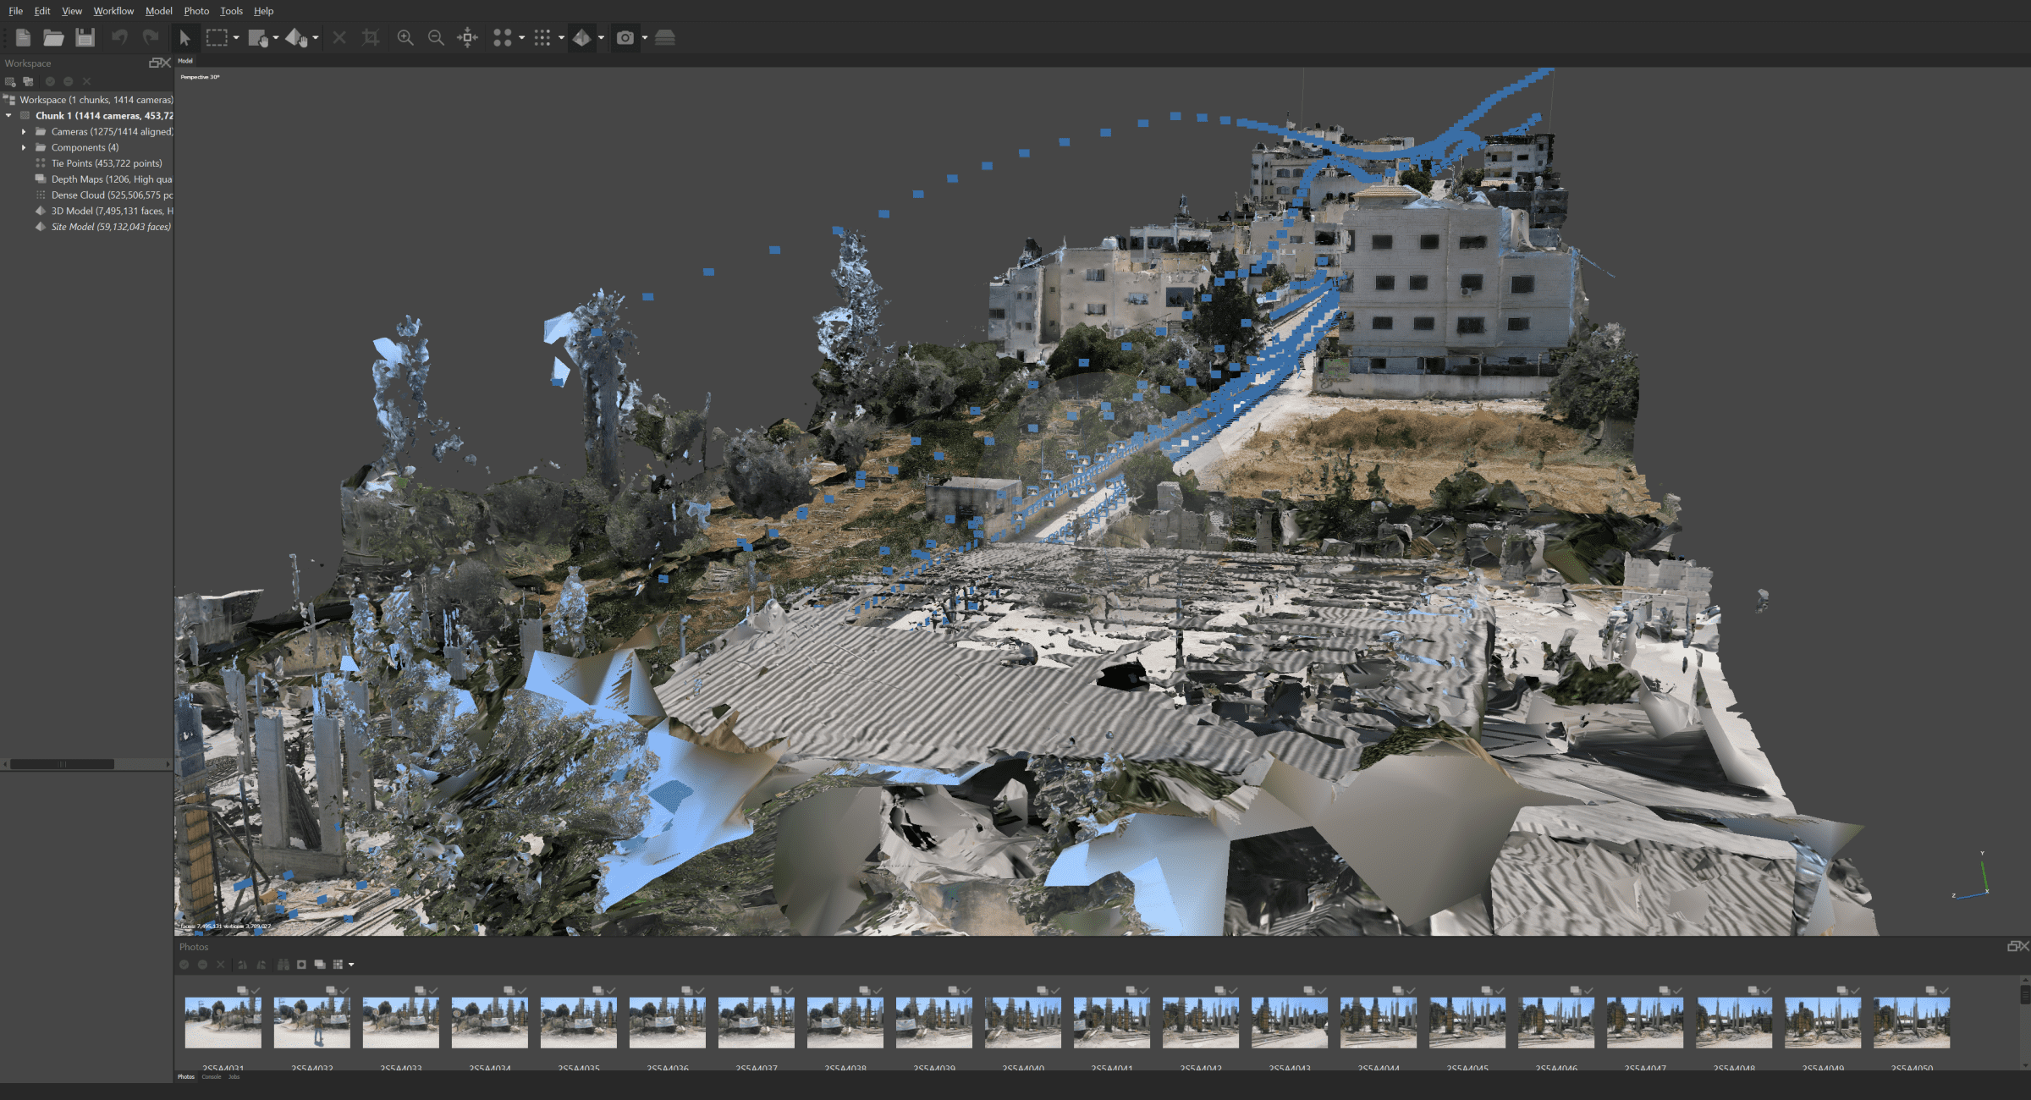The height and width of the screenshot is (1100, 2031).
Task: Undo the last action
Action: [120, 38]
